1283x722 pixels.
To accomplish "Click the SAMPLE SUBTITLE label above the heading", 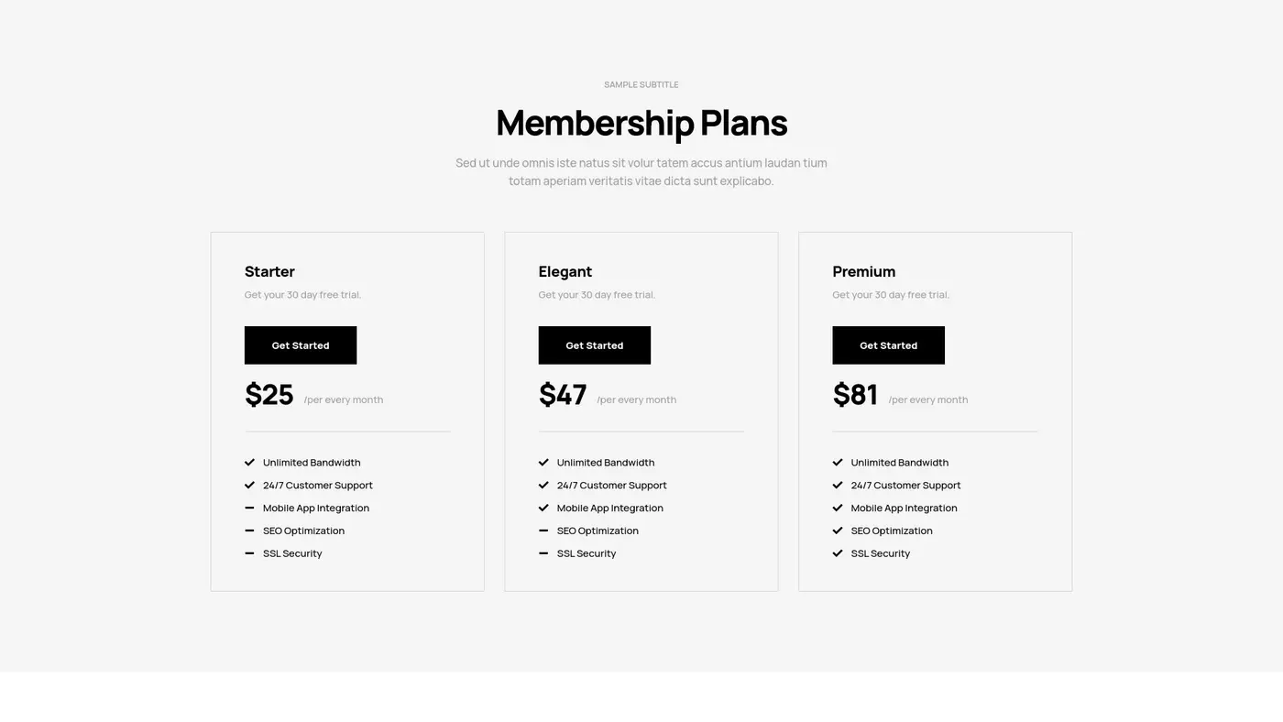I will point(641,84).
